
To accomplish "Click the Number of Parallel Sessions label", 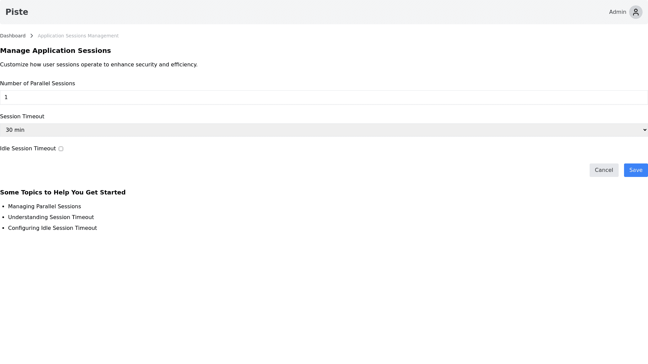I will tap(37, 84).
